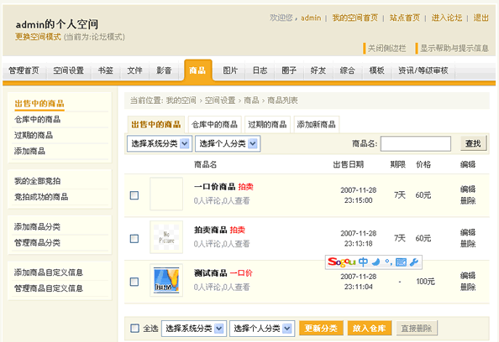The width and height of the screenshot is (499, 342).
Task: Open top 选择系统分类 dropdown
Action: pos(160,143)
